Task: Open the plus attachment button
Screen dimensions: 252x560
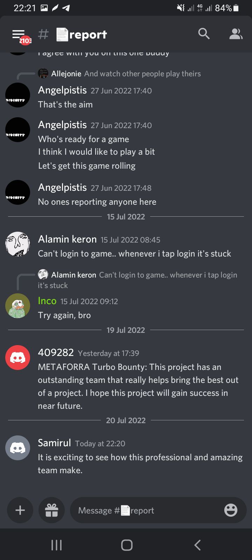Action: coord(20,510)
